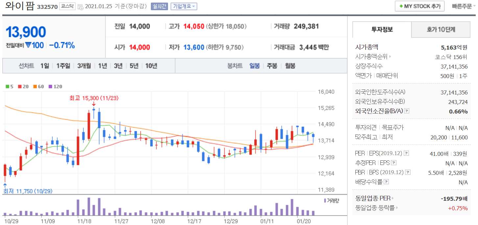Open the 기업개요 dropdown
This screenshot has height=225, width=478.
[184, 6]
